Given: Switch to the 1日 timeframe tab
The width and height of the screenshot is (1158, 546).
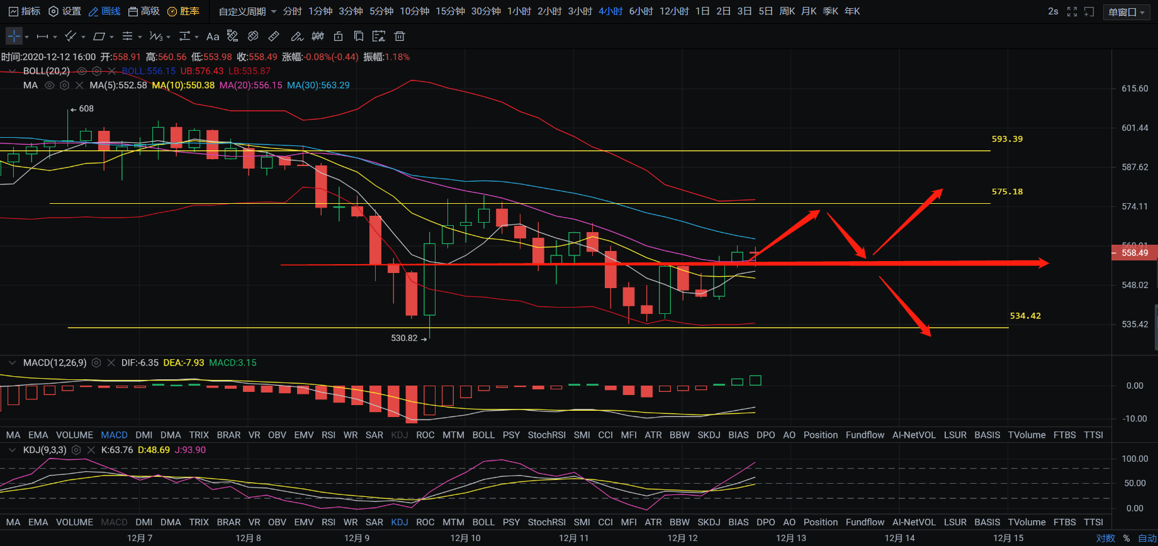Looking at the screenshot, I should coord(702,12).
